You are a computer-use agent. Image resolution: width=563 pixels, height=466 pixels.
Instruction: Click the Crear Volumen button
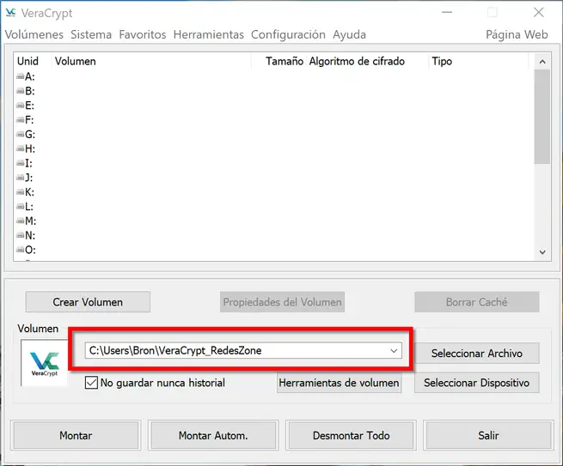tap(88, 302)
